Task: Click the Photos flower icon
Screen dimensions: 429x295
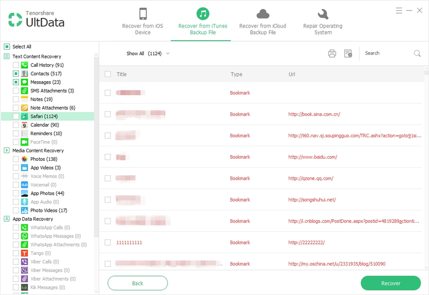Action: tap(25, 159)
